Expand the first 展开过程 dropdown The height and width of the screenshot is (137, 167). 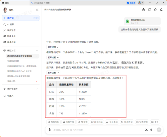click(x=53, y=47)
